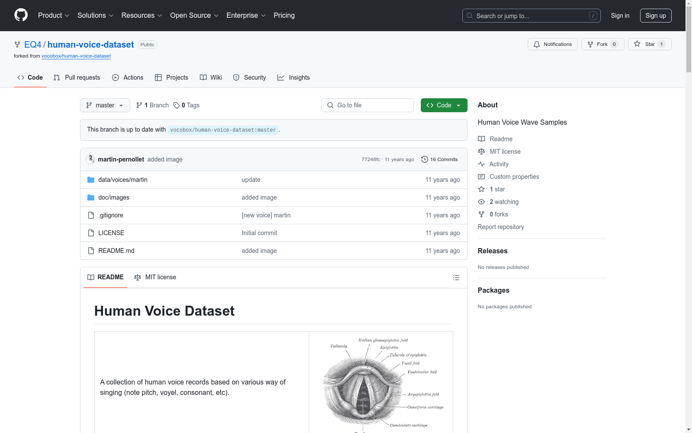View the 16 Commits history
692x433 pixels.
point(439,159)
